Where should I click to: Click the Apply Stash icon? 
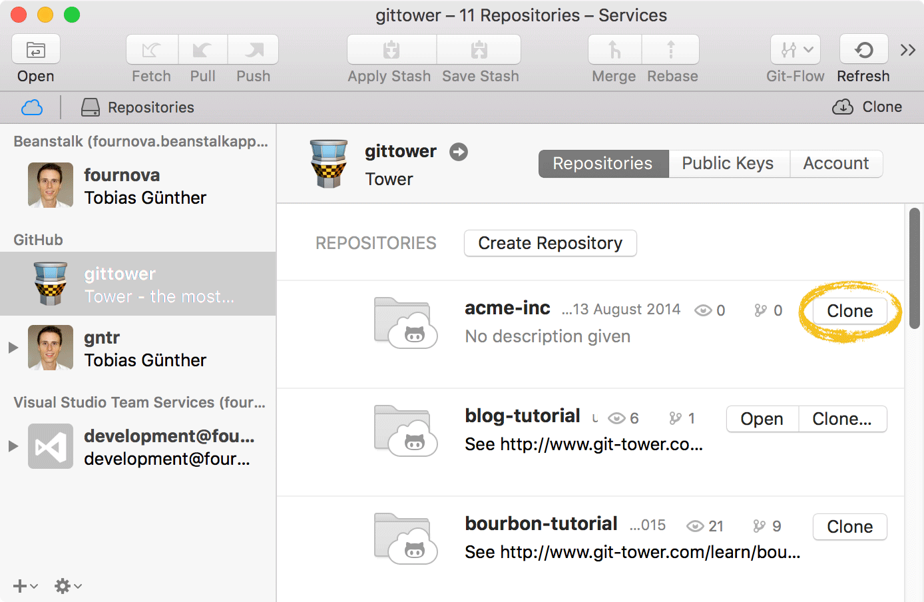click(391, 50)
